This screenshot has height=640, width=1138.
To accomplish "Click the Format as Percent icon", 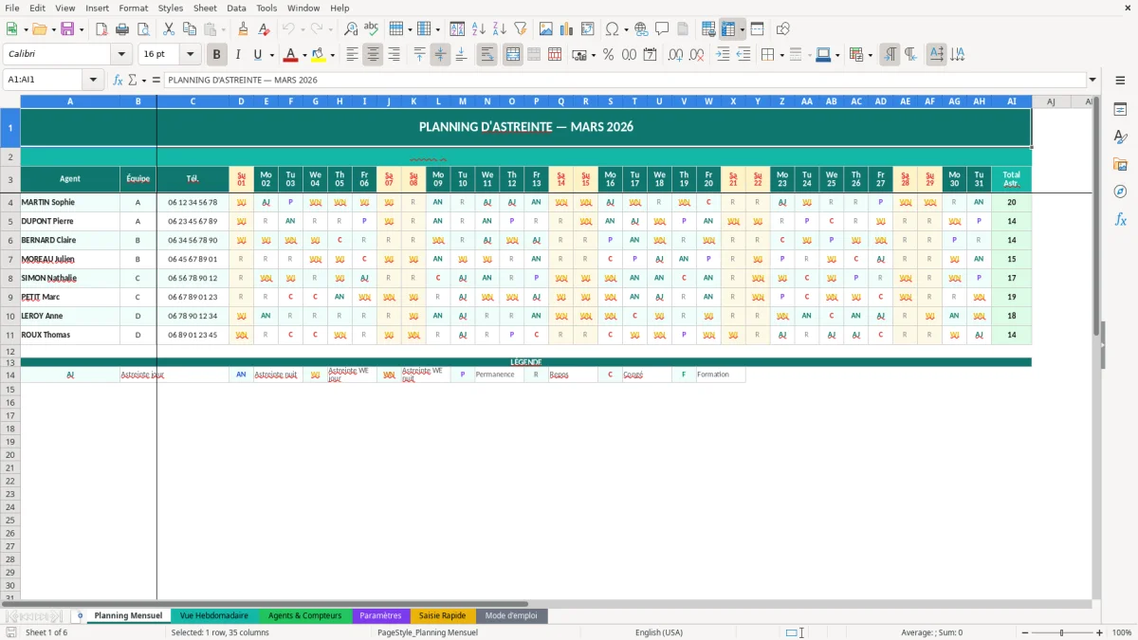I will (608, 55).
